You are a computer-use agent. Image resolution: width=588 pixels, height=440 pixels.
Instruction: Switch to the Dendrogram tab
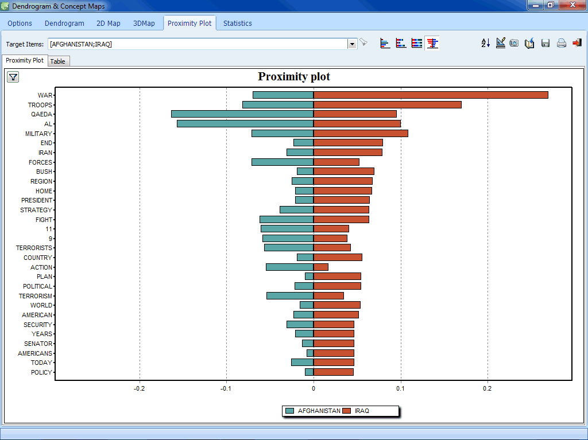[x=64, y=24]
